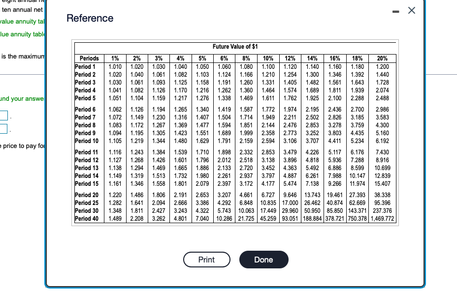Click value 1.050 for Period 1 under 5%
457x291 pixels.
tap(202, 66)
